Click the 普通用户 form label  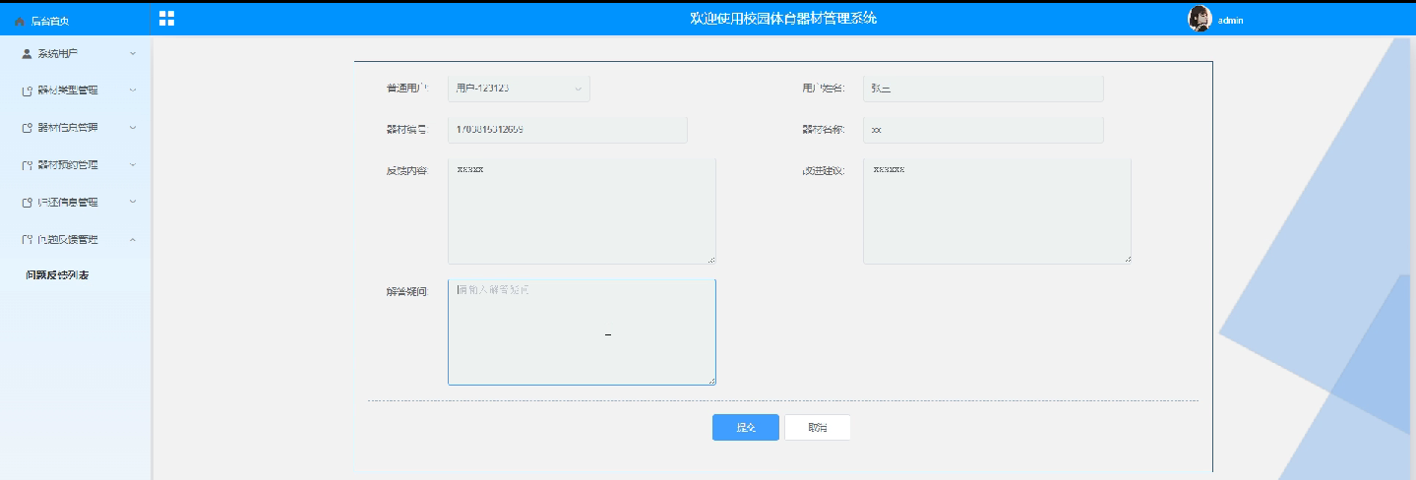(x=406, y=89)
